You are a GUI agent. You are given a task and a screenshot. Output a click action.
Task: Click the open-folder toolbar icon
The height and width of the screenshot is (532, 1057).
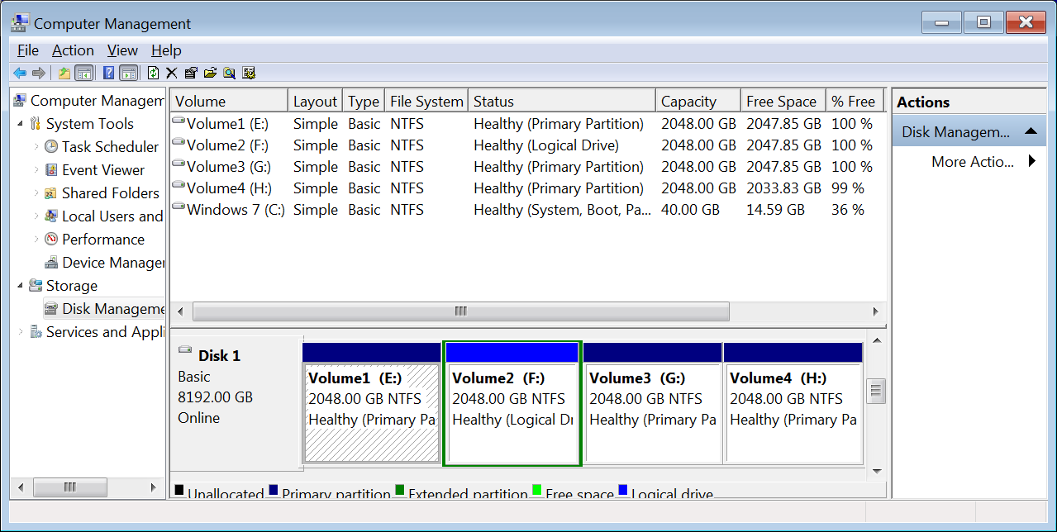(210, 73)
